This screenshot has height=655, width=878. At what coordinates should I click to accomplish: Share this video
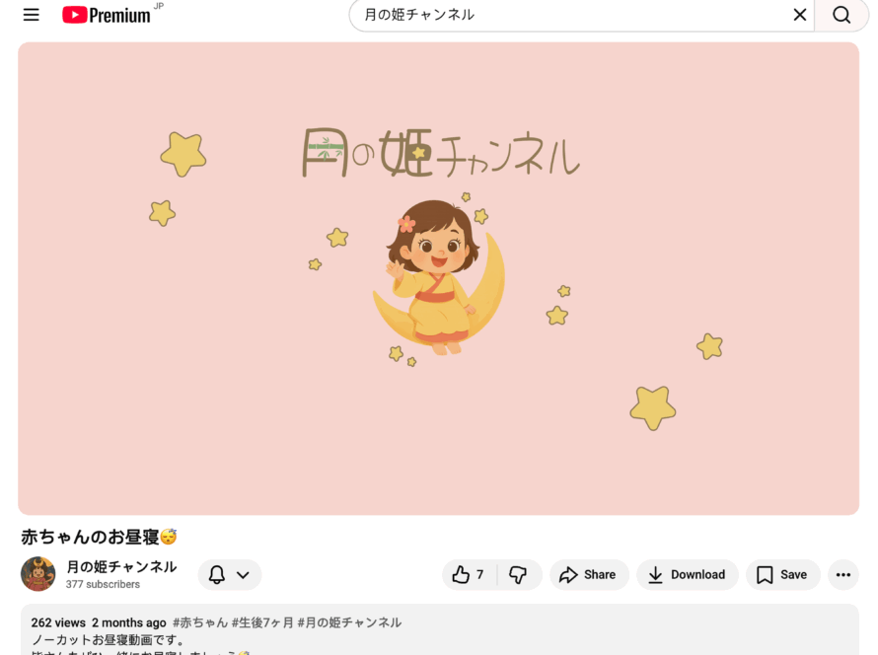pos(589,574)
